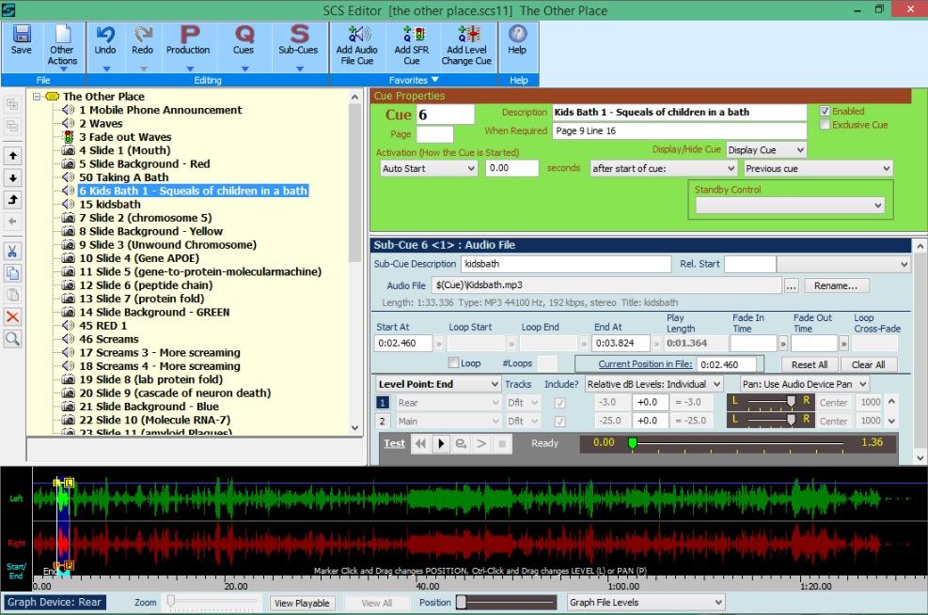This screenshot has height=615, width=928.
Task: Click the View Playable button
Action: (301, 603)
